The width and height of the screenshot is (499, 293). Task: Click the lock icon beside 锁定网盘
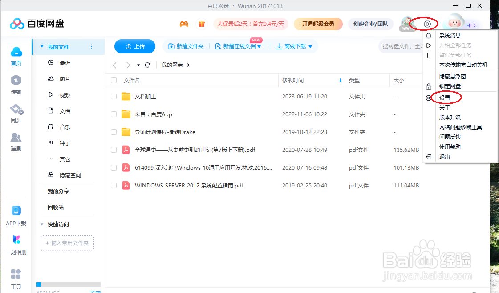(x=429, y=86)
